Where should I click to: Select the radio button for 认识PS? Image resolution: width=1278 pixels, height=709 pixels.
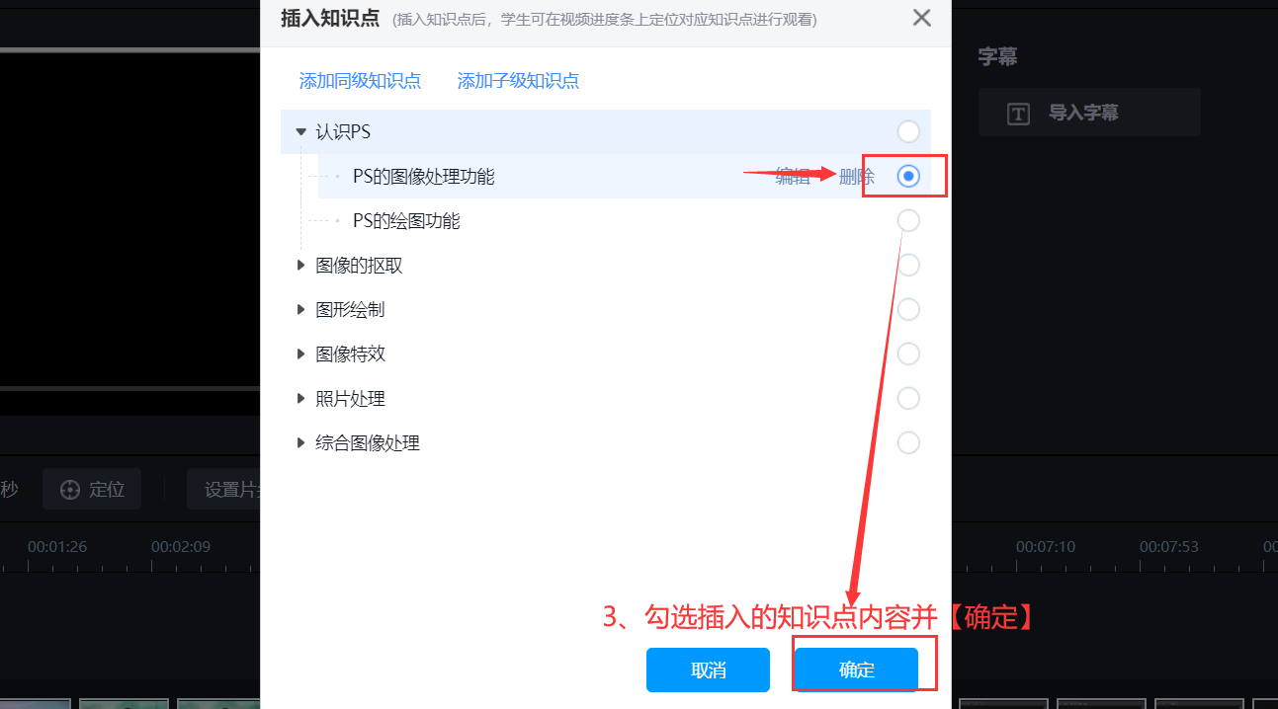pyautogui.click(x=908, y=132)
